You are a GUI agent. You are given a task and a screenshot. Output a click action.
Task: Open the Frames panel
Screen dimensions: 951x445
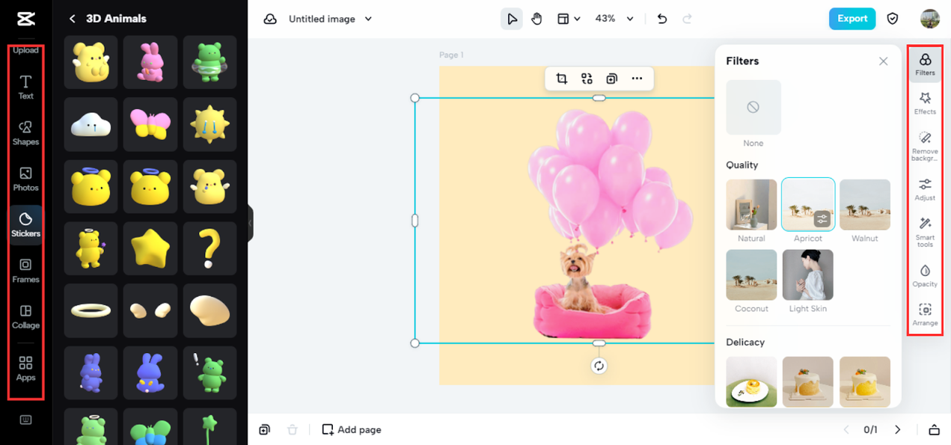26,271
